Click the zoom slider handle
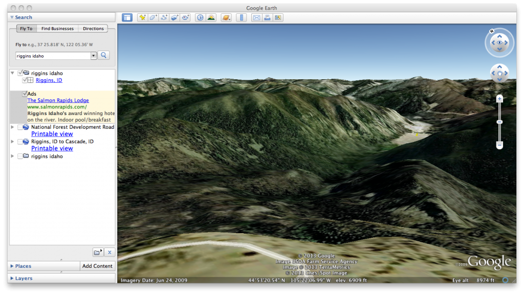This screenshot has height=294, width=524. (499, 122)
